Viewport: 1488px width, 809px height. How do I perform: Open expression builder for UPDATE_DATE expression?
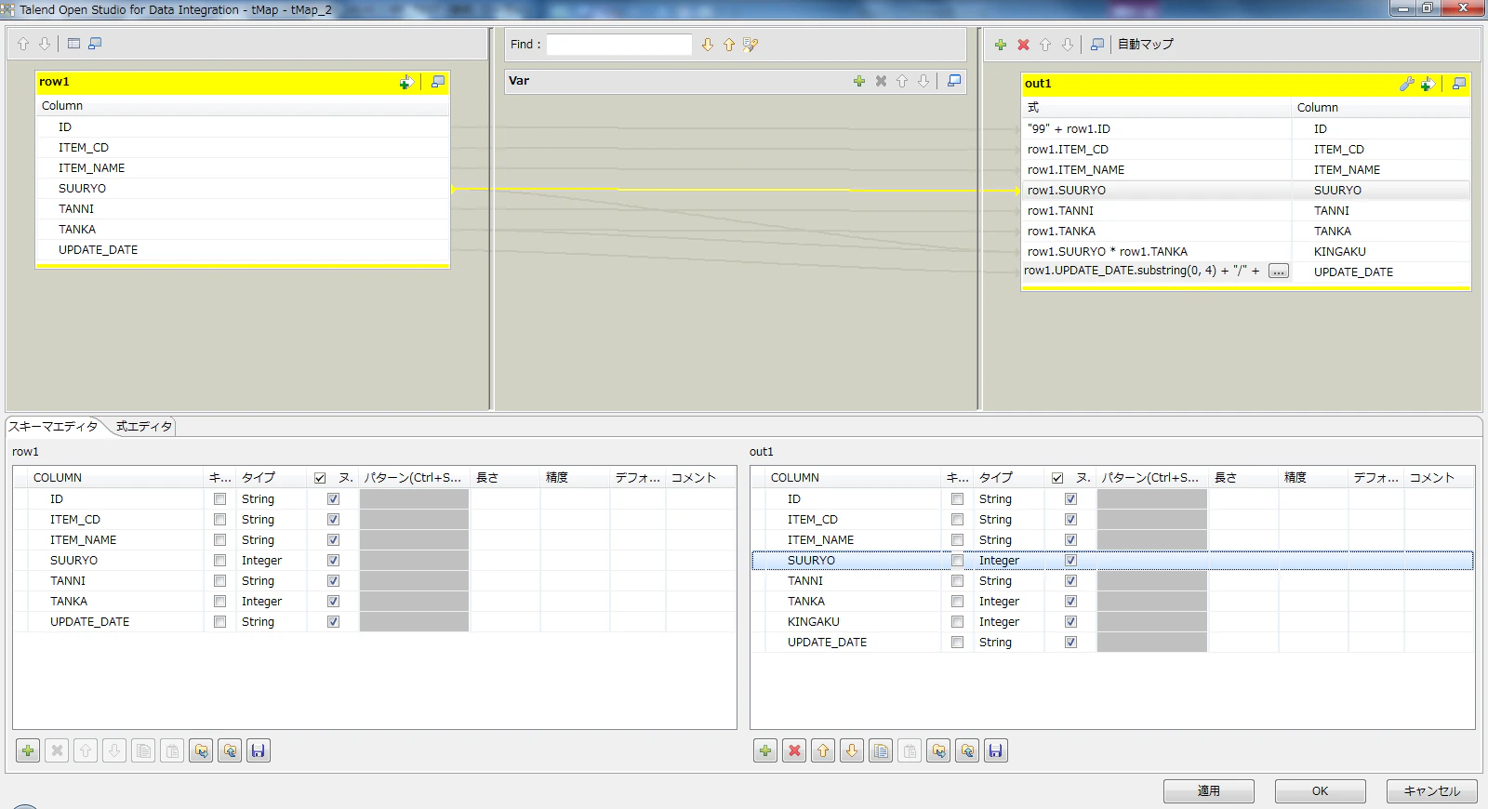pyautogui.click(x=1279, y=272)
